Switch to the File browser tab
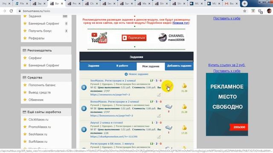 pos(22,3)
